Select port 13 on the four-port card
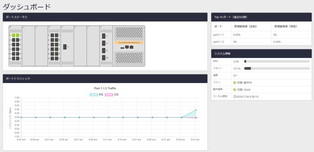314x152 pixels. click(104, 58)
